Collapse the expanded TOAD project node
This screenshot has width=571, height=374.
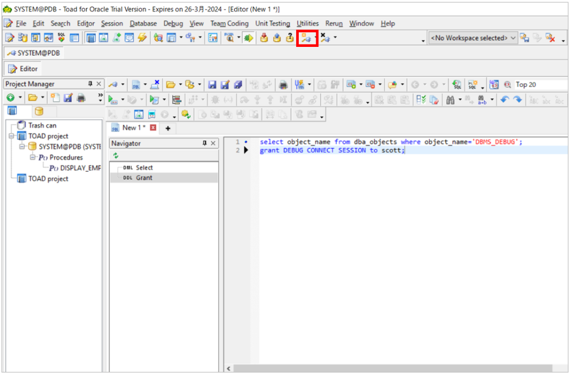[x=11, y=136]
